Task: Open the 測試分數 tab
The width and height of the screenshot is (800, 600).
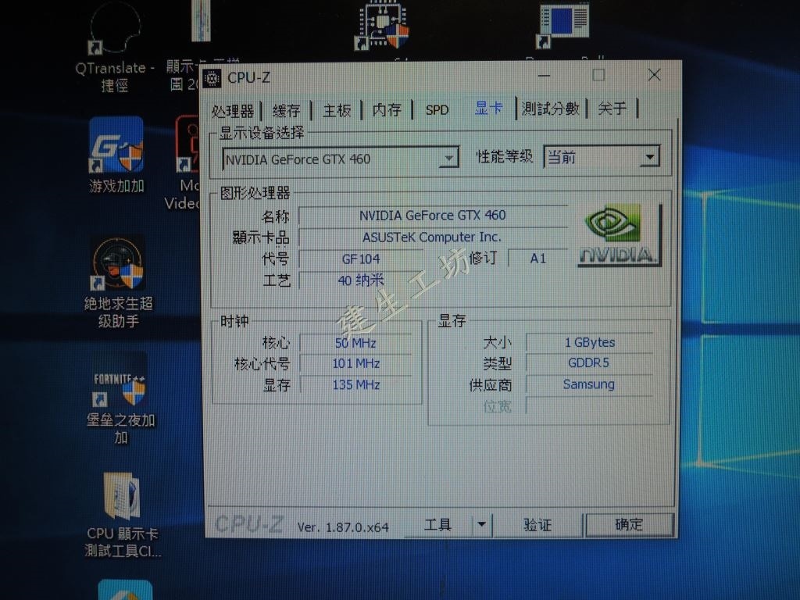Action: tap(551, 108)
